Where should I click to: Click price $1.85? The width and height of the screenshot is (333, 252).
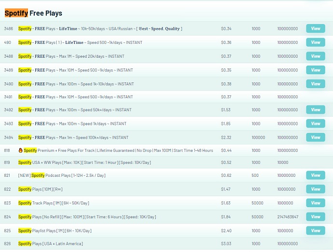(x=225, y=124)
